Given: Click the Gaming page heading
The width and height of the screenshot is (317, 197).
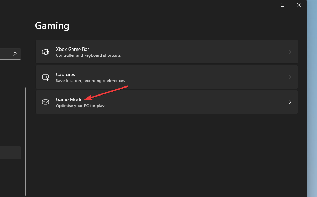Looking at the screenshot, I should (x=52, y=26).
